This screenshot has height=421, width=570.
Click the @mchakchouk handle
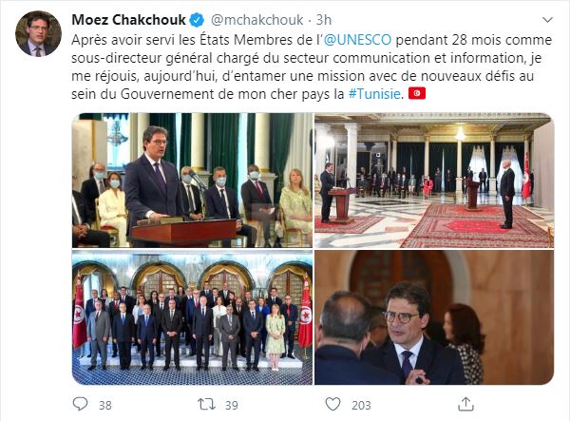pyautogui.click(x=257, y=20)
